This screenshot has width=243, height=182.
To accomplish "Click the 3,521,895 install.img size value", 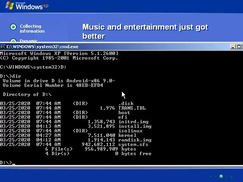I will [101, 126].
